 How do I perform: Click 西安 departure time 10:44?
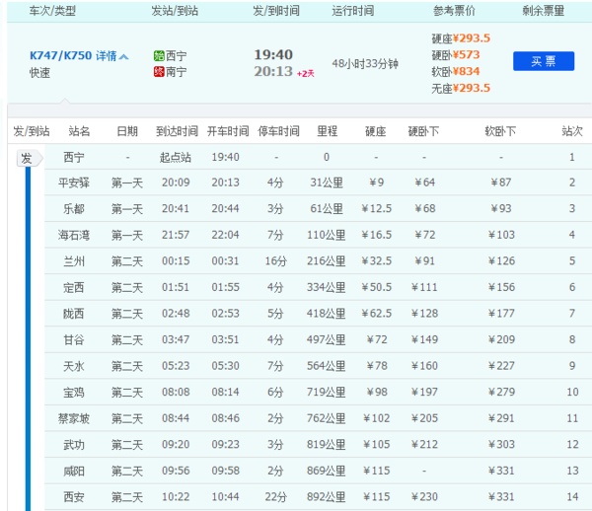point(225,497)
